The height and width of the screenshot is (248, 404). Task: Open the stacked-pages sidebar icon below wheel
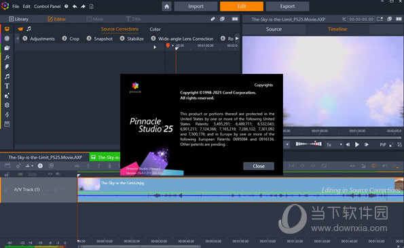[7, 48]
